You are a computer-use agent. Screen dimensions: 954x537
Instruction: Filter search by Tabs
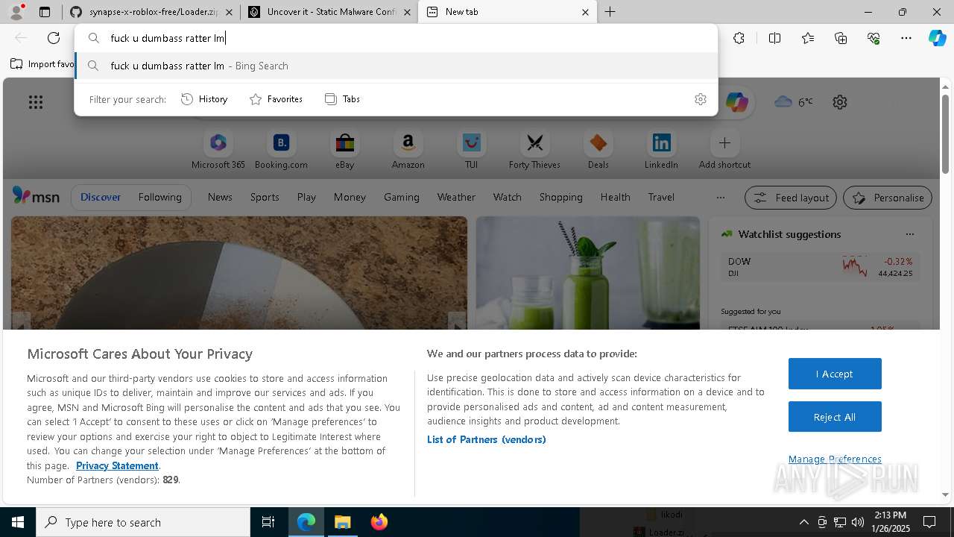[x=342, y=99]
